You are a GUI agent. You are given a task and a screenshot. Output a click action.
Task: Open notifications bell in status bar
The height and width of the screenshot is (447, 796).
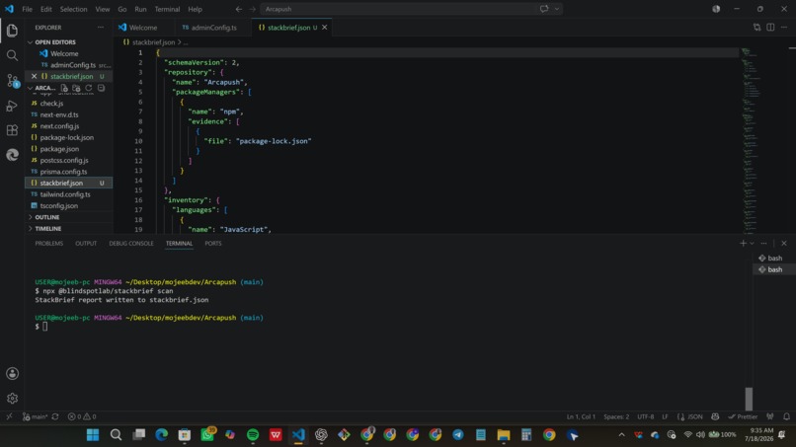(786, 416)
